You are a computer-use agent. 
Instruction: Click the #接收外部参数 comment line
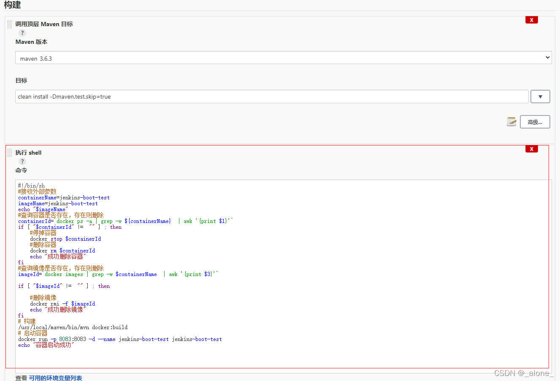coord(37,191)
